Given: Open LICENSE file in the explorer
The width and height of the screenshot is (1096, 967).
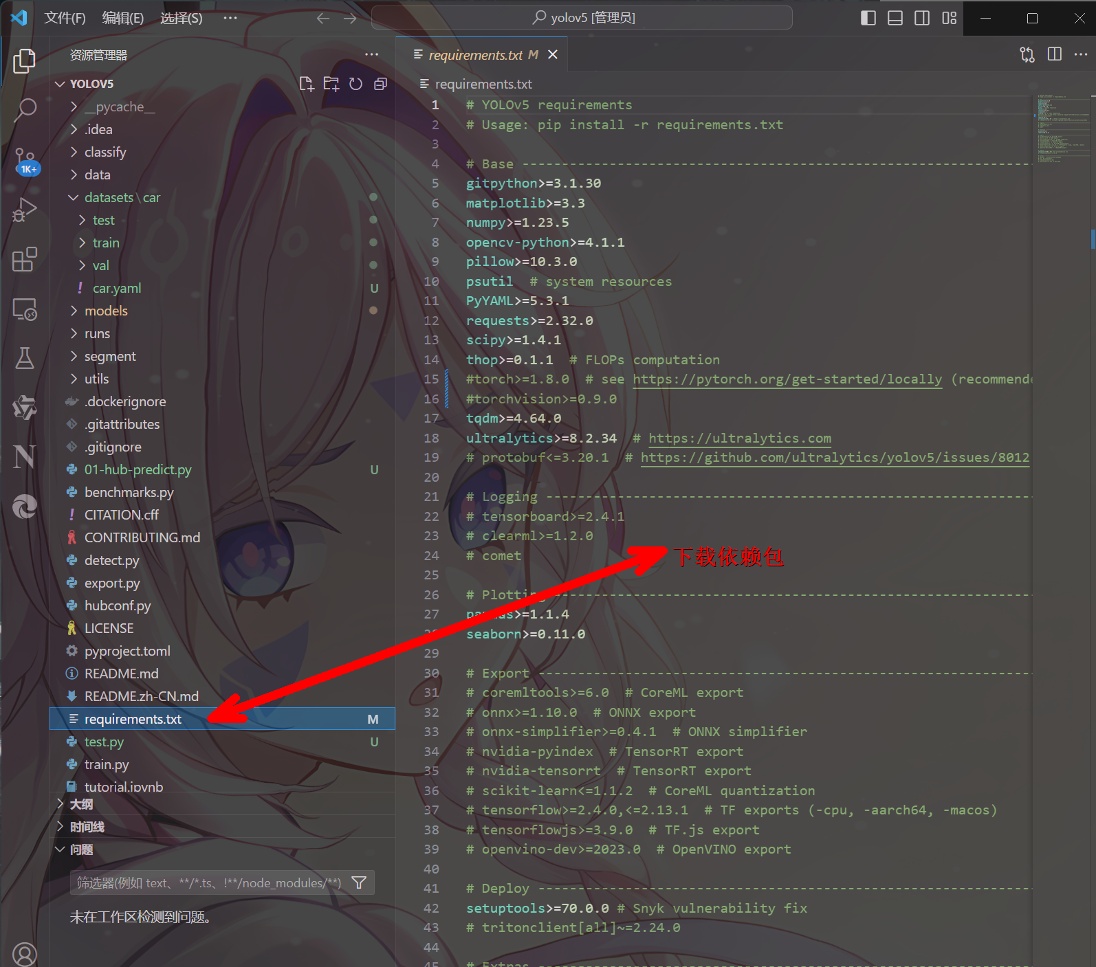Looking at the screenshot, I should coord(109,628).
